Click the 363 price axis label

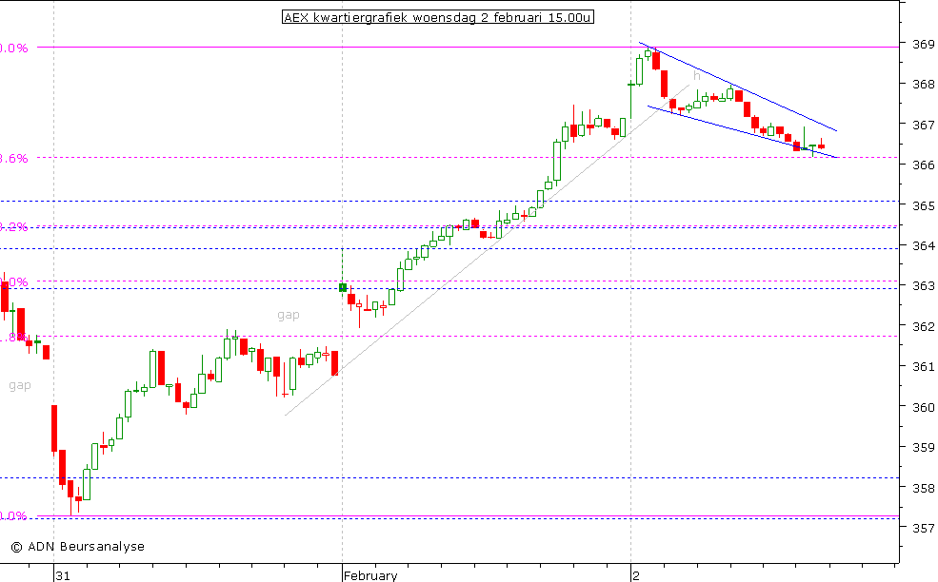coord(924,285)
